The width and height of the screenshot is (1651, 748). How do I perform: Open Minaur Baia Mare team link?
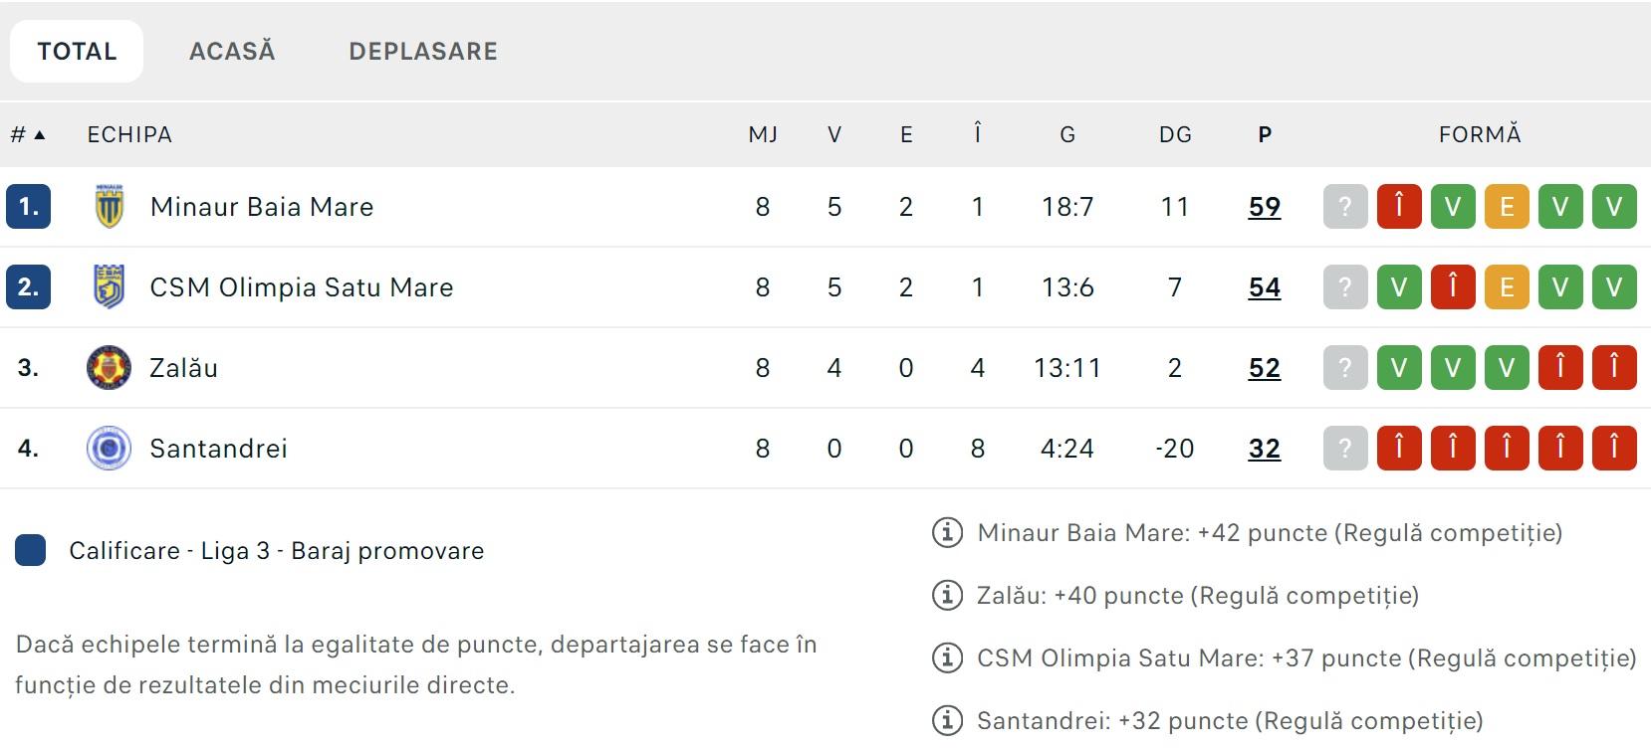coord(262,207)
